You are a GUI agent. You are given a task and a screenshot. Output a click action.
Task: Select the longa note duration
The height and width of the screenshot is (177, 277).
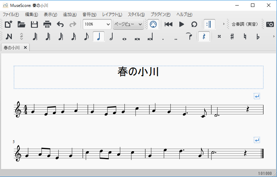tap(150, 37)
